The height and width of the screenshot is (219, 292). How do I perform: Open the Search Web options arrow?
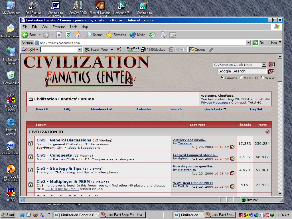pyautogui.click(x=112, y=50)
